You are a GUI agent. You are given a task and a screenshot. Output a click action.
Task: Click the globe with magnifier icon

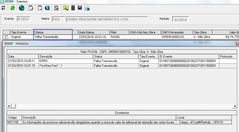tap(47, 8)
